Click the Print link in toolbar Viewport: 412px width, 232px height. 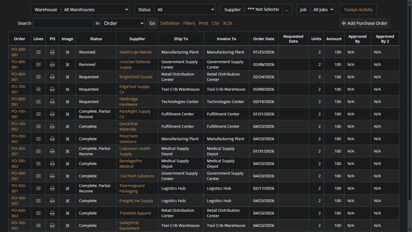[203, 23]
